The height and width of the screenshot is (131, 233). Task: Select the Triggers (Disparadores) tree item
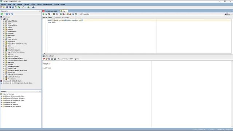point(11,42)
